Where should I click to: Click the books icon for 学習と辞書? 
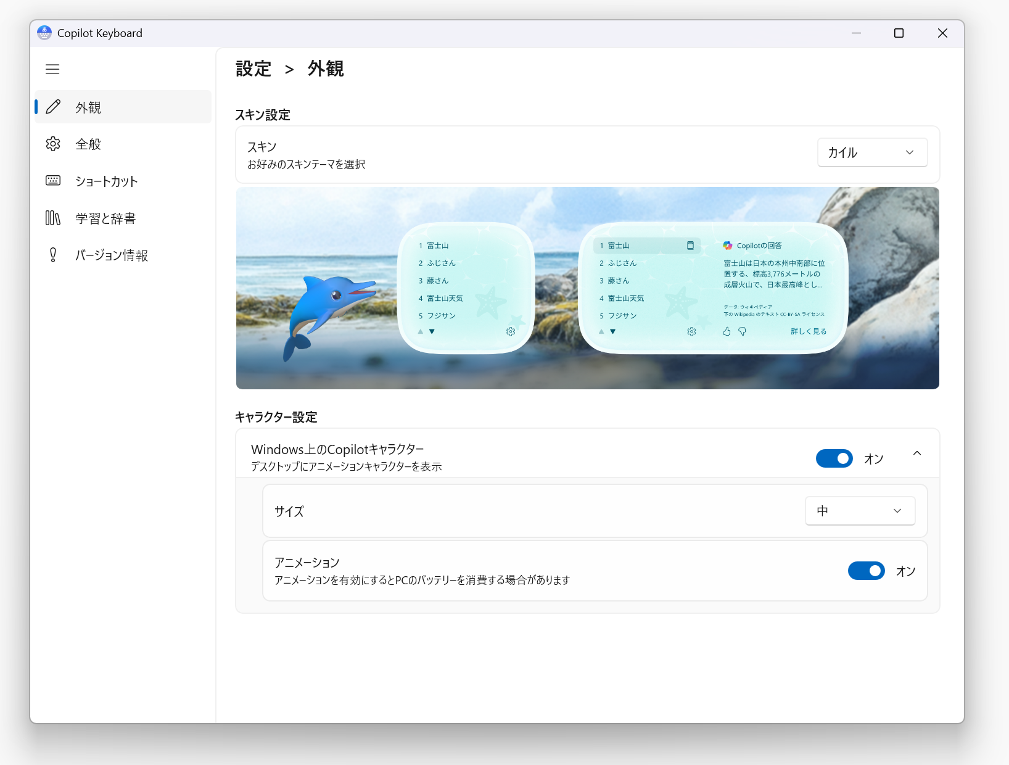53,218
